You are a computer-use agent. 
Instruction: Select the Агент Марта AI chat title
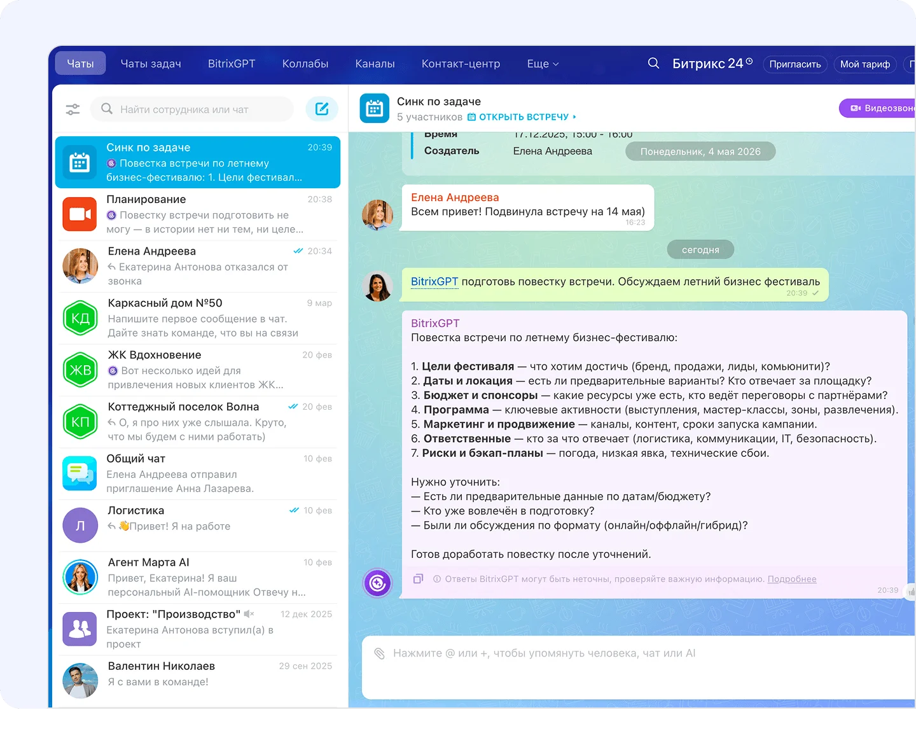(148, 562)
